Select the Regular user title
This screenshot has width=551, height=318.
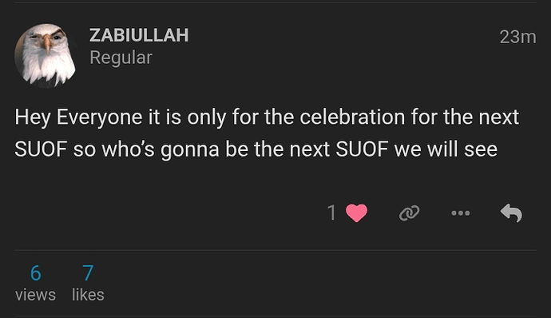pyautogui.click(x=121, y=58)
